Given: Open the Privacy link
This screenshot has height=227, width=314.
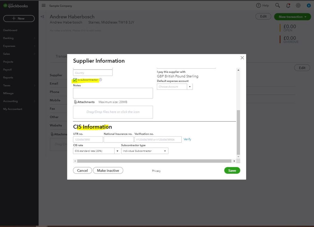Looking at the screenshot, I should [x=156, y=171].
